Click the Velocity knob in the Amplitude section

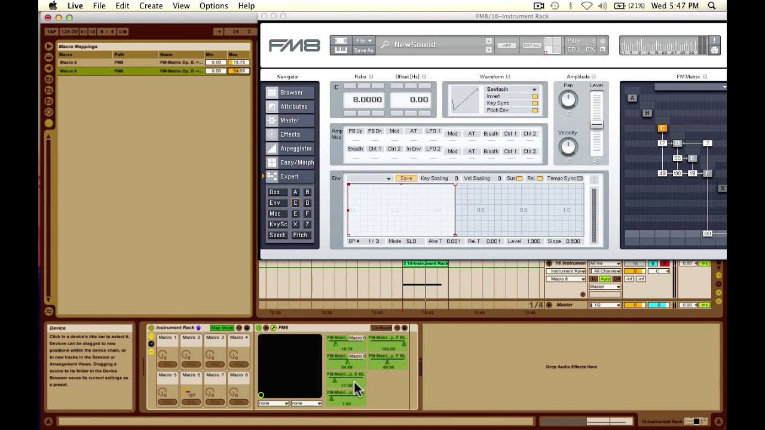pos(568,146)
